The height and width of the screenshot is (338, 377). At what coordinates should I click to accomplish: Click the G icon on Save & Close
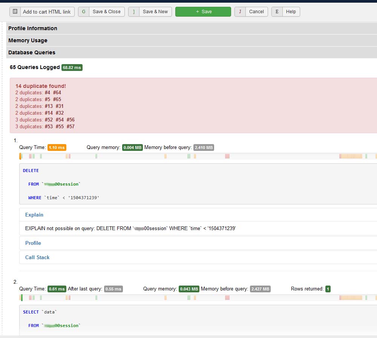[x=84, y=12]
